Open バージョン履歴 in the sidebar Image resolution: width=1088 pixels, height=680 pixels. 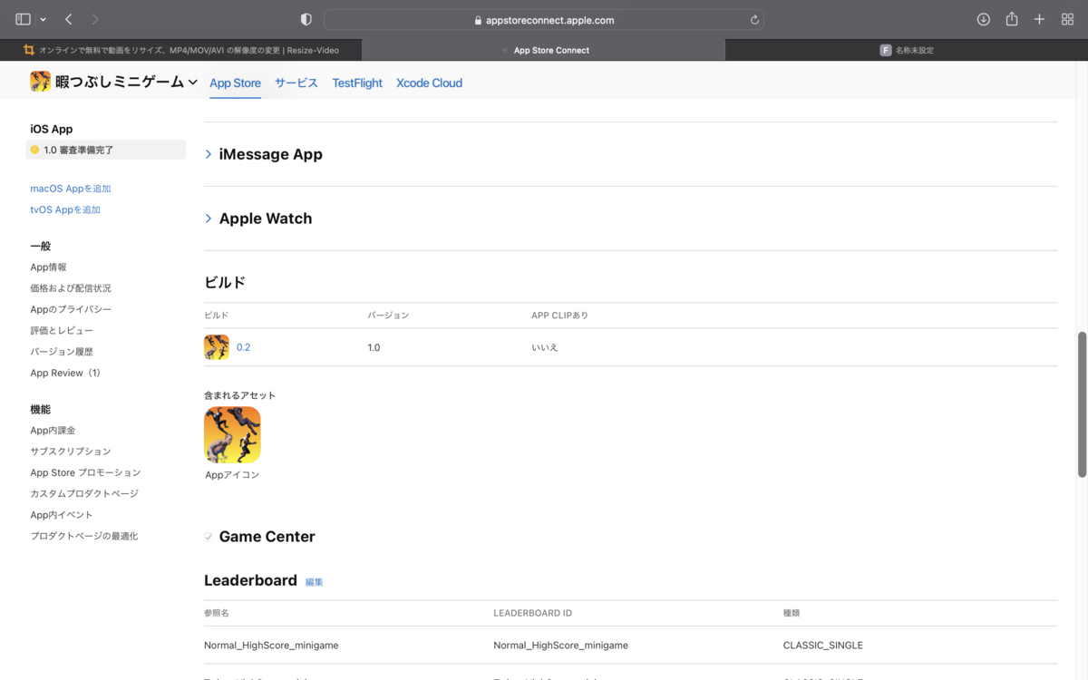[62, 352]
